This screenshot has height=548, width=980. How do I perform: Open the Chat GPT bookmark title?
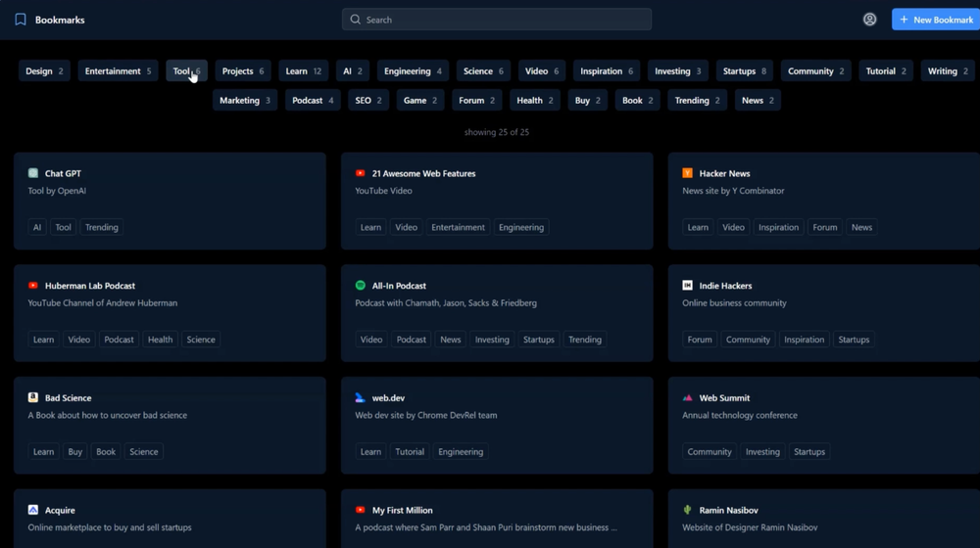pos(63,173)
